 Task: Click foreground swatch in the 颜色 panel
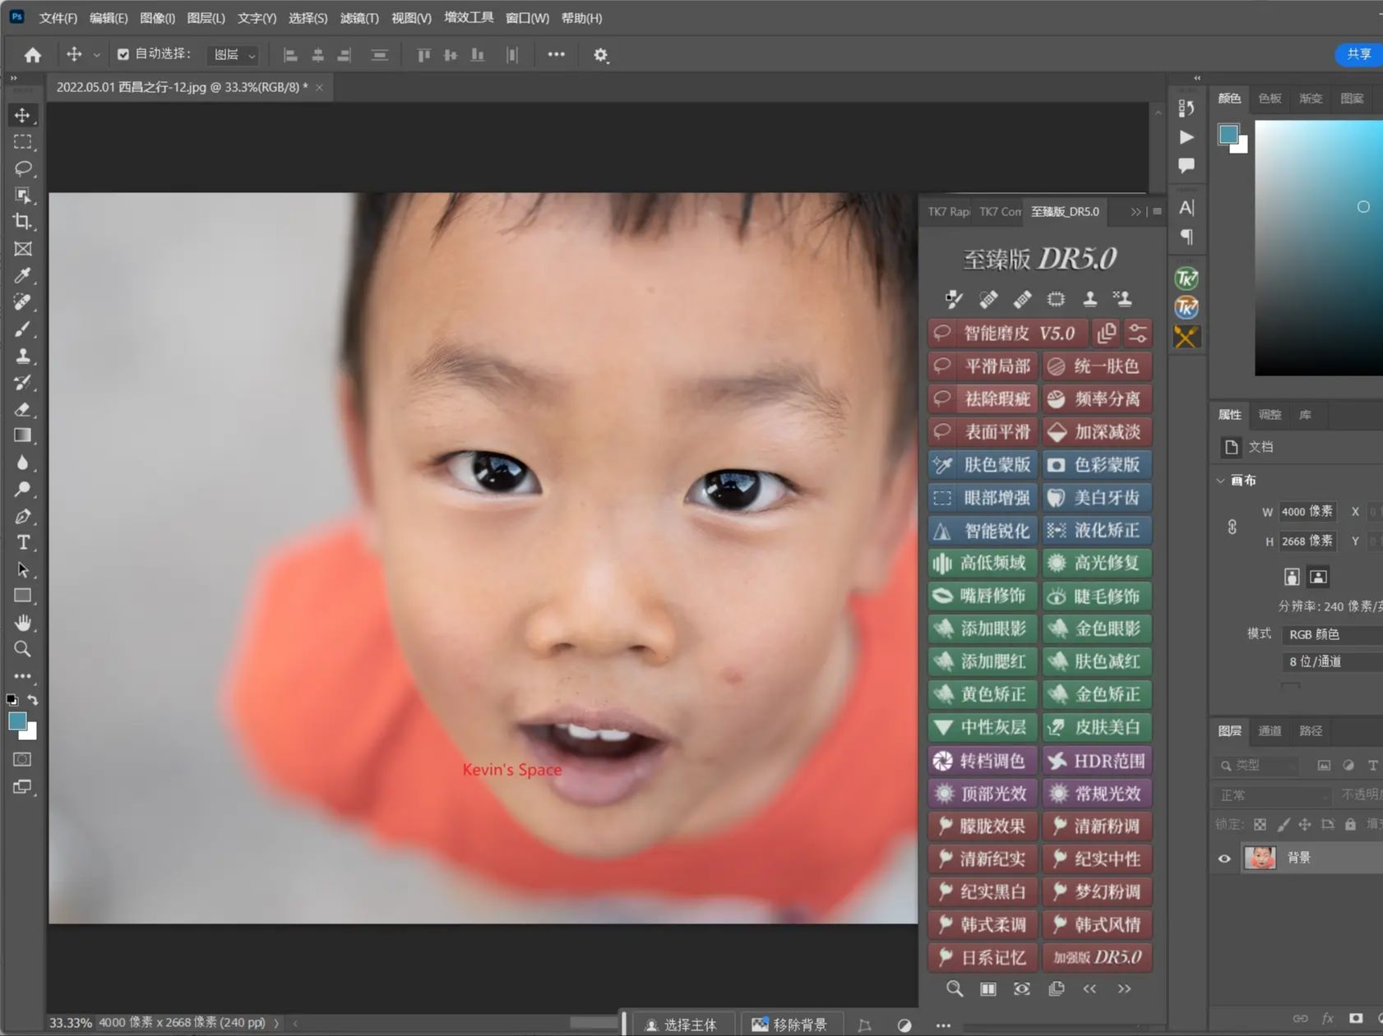[1228, 135]
